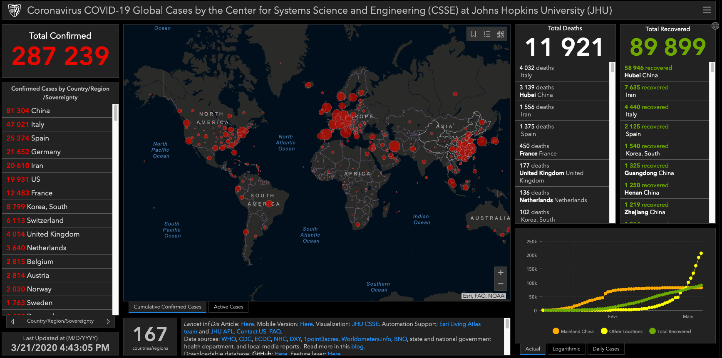This screenshot has width=722, height=358.
Task: Select the Daily Cases chart tab
Action: (606, 349)
